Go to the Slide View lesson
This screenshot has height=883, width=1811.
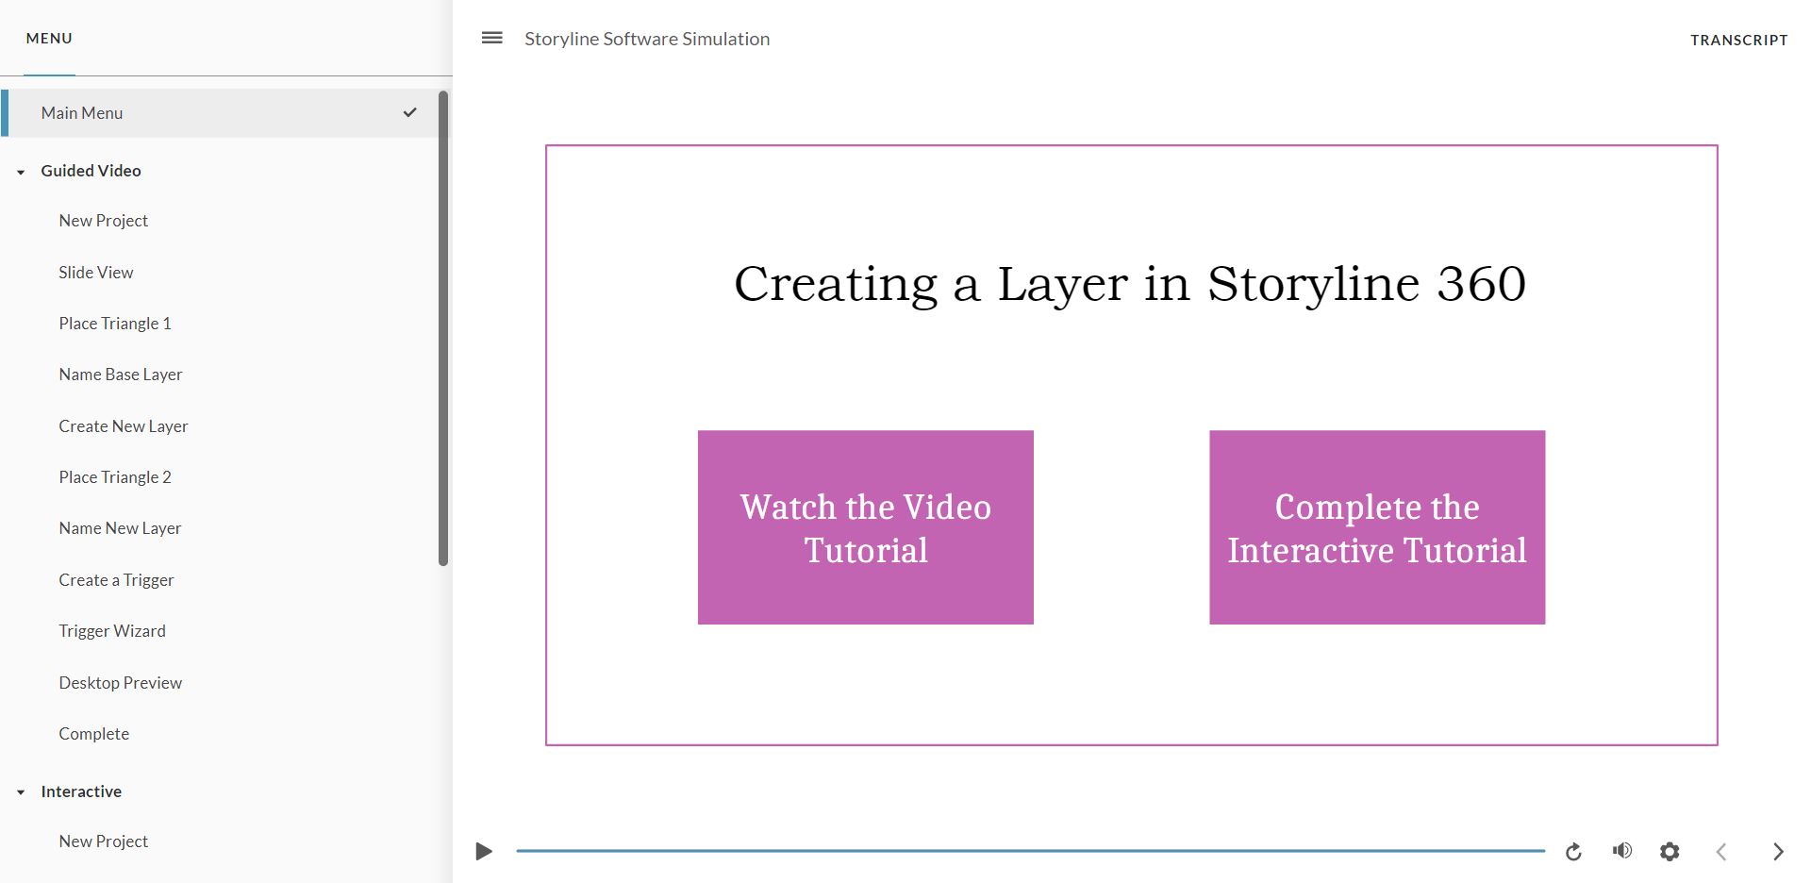pos(95,272)
